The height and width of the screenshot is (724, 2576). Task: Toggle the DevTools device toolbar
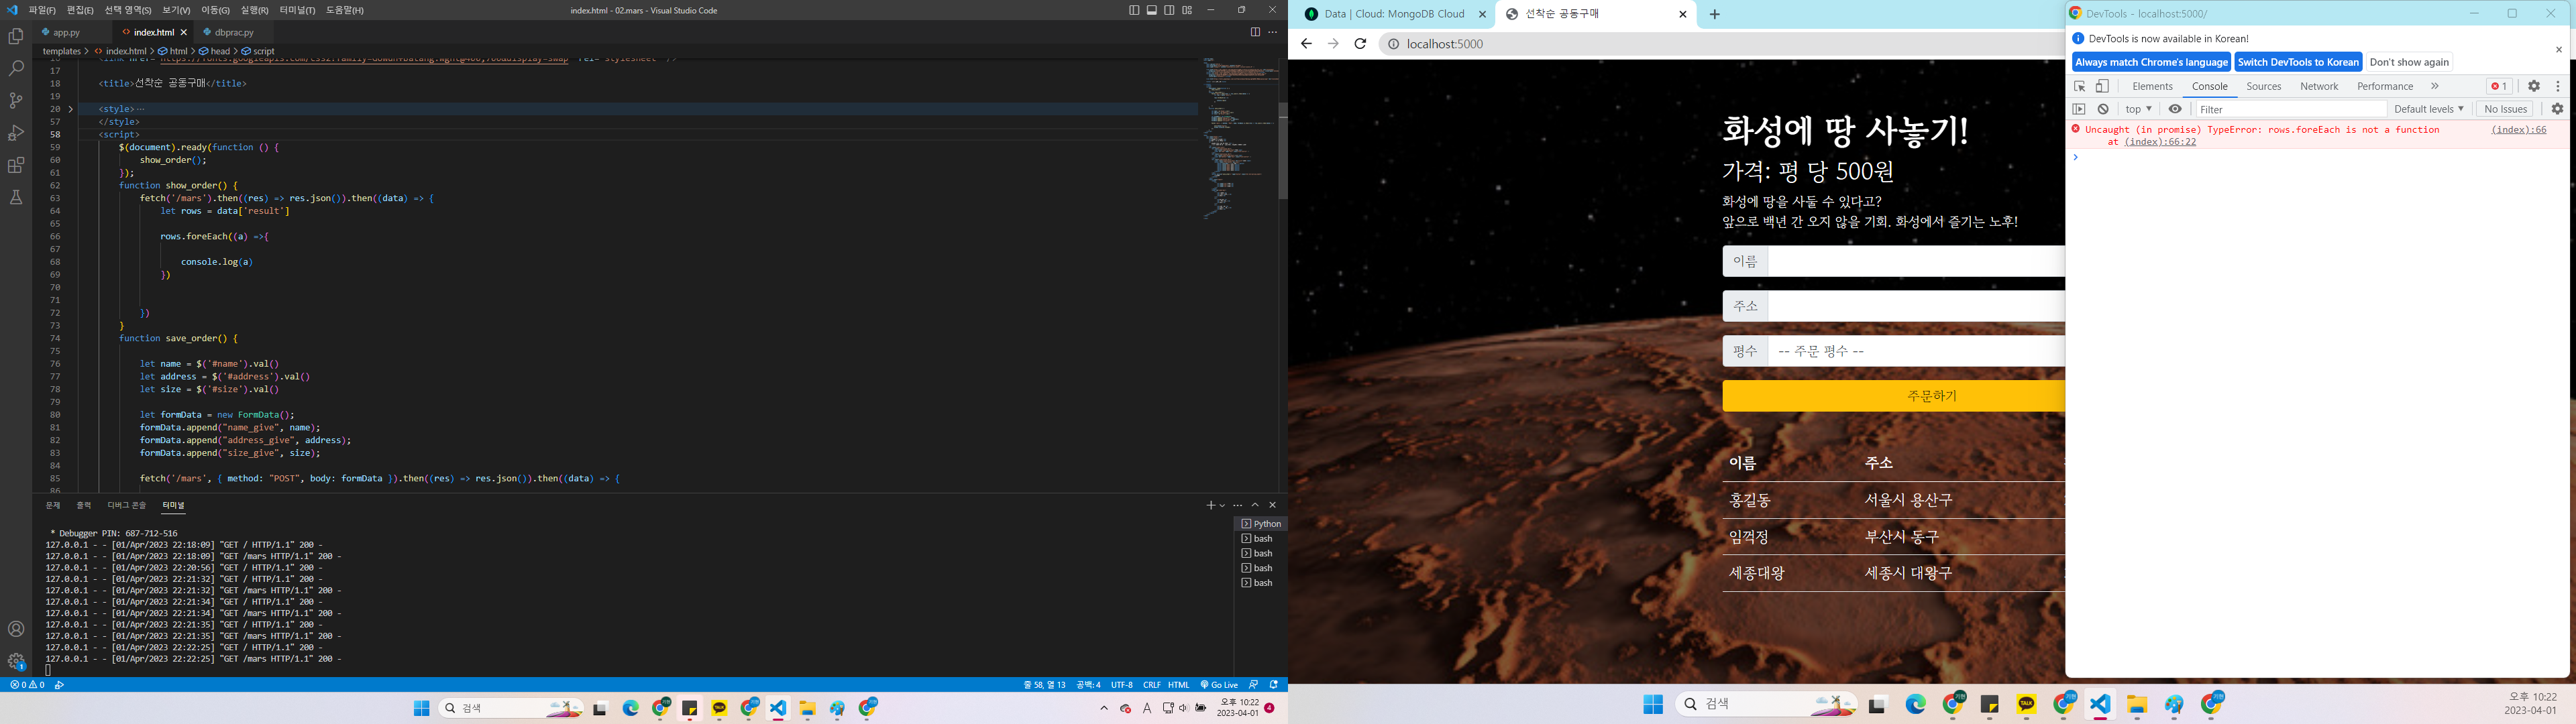coord(2102,87)
